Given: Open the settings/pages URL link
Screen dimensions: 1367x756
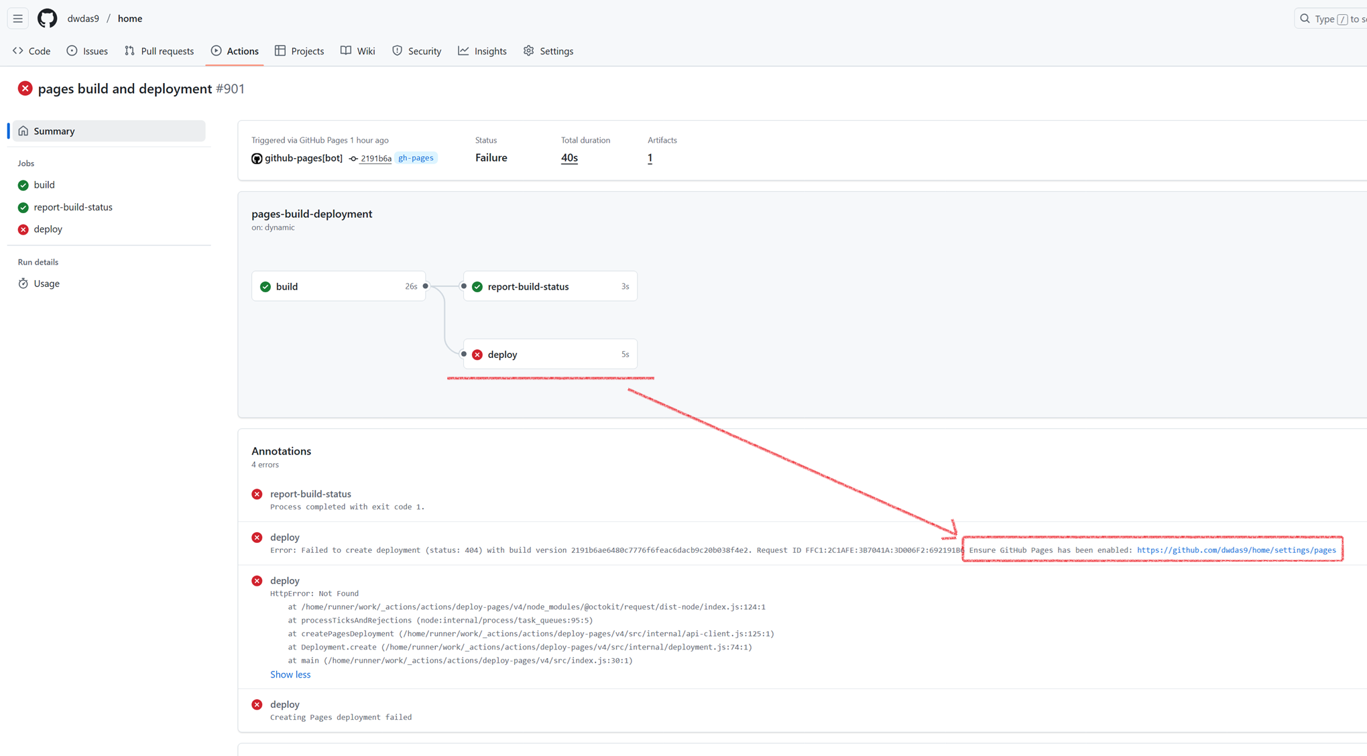Looking at the screenshot, I should [x=1236, y=550].
